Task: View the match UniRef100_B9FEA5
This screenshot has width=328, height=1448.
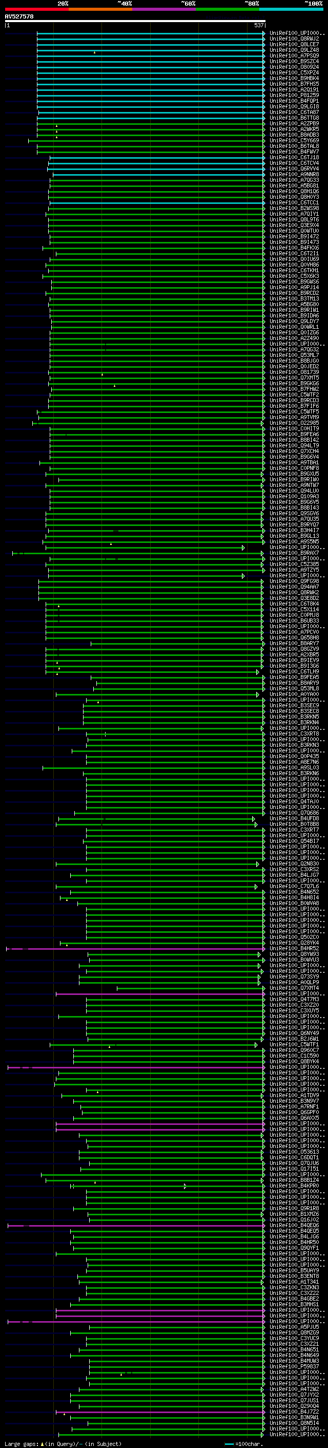Action: pyautogui.click(x=294, y=677)
